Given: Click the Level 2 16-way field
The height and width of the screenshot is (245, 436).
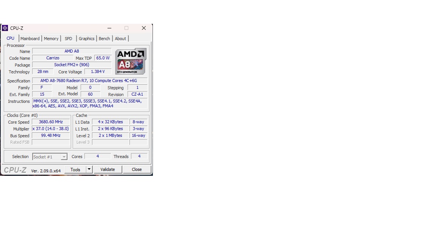Looking at the screenshot, I should coord(139,136).
